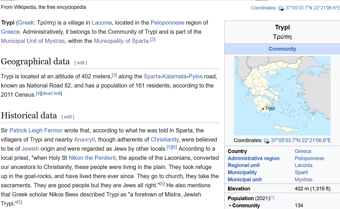Edit the Geographical data section

click(80, 63)
